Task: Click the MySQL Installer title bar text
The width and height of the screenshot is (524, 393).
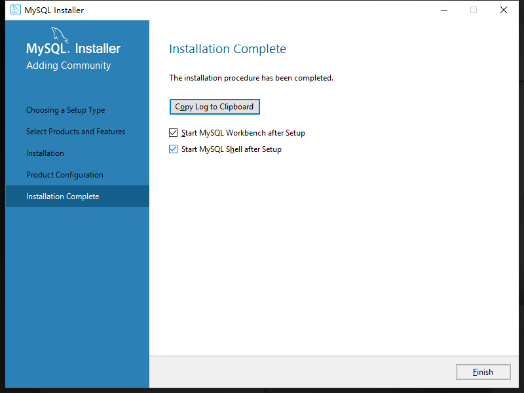Action: click(x=54, y=10)
